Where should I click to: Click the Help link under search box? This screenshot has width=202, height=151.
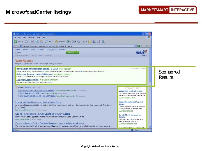tap(41, 56)
